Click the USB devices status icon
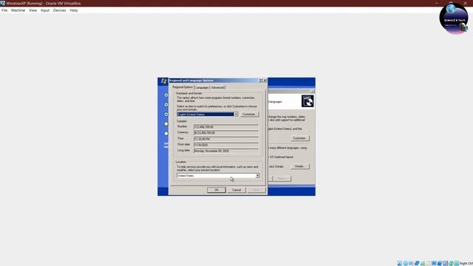Image resolution: width=473 pixels, height=266 pixels. [x=423, y=263]
